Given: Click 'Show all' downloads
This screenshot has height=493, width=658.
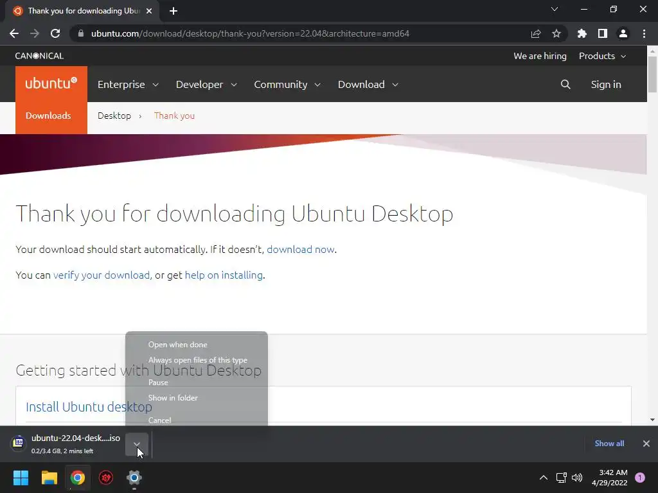Looking at the screenshot, I should (x=609, y=444).
